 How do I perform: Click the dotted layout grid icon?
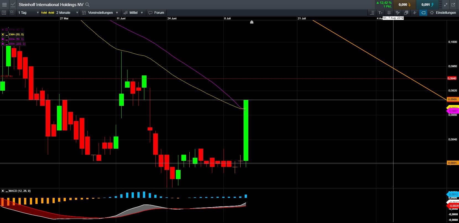tap(12, 13)
